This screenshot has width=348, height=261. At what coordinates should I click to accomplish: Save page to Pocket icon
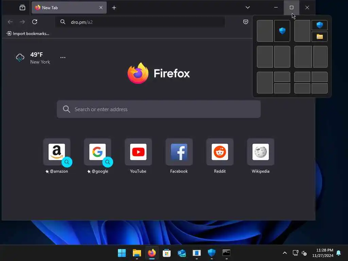click(246, 22)
